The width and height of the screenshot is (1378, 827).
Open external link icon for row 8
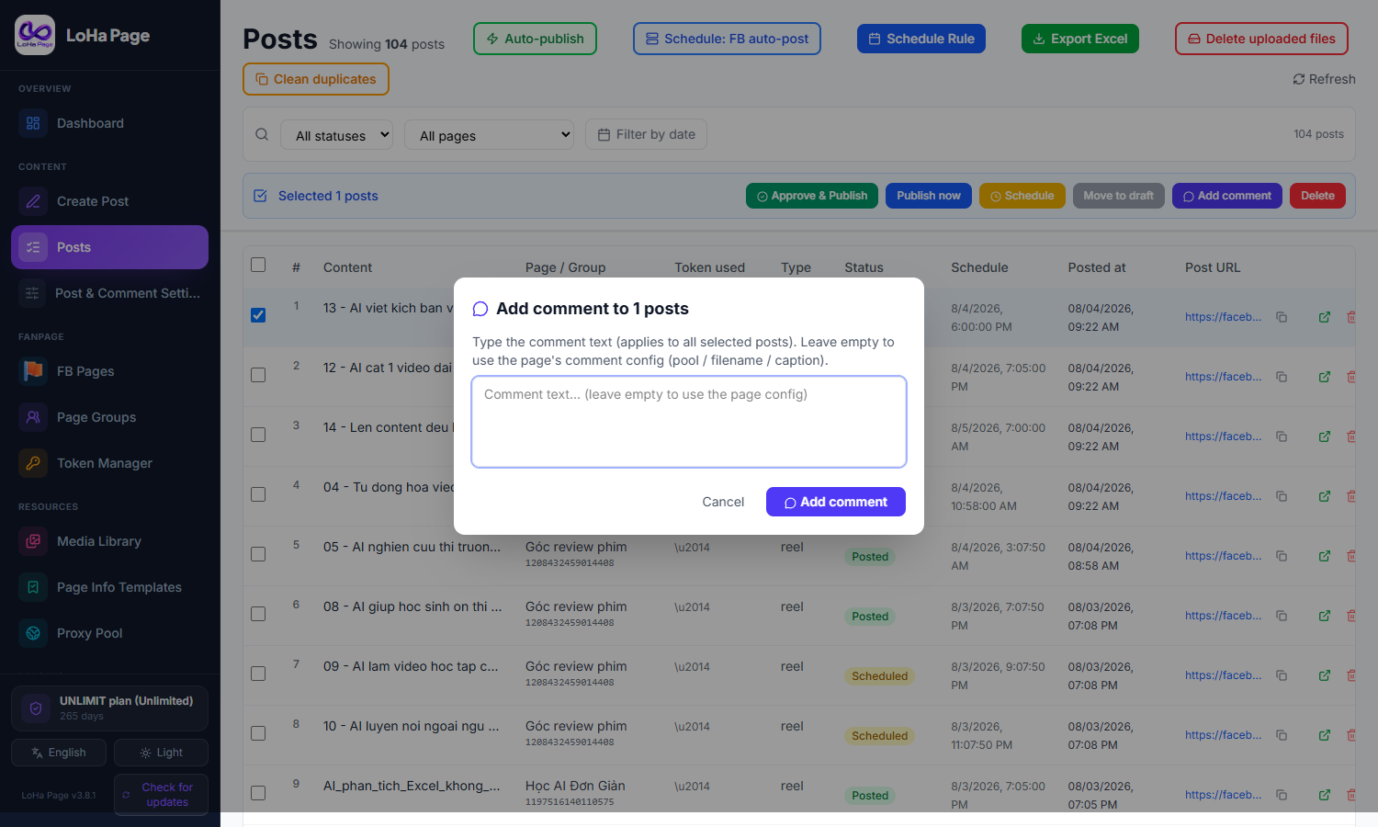tap(1325, 735)
